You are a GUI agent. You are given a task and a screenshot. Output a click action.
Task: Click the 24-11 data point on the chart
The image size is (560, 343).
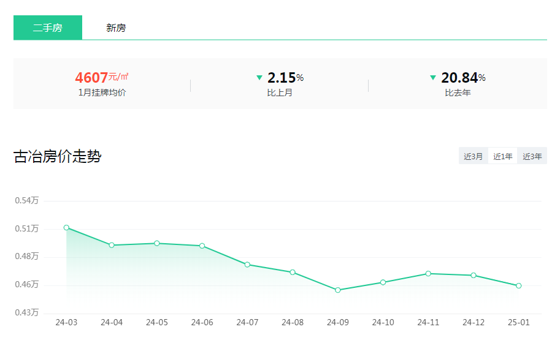coord(428,273)
